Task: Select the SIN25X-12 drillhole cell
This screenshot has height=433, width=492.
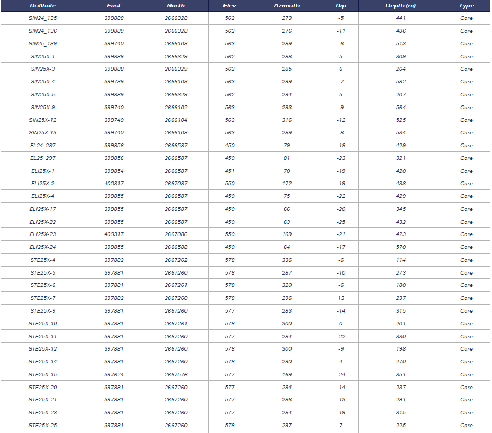Action: (x=42, y=120)
